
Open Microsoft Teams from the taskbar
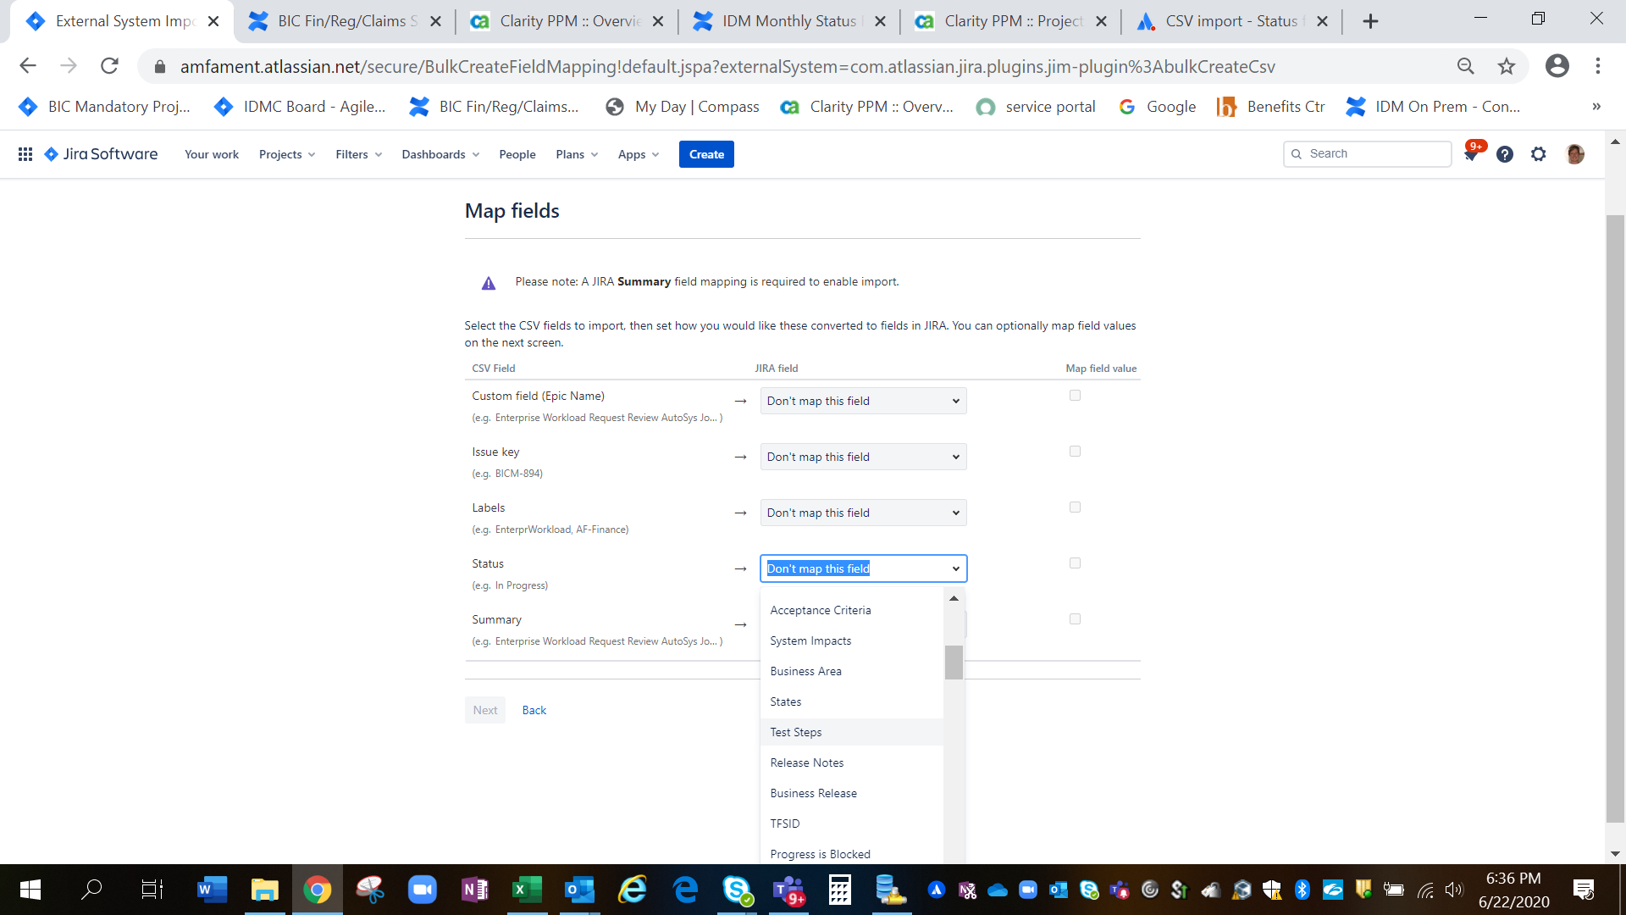click(789, 890)
